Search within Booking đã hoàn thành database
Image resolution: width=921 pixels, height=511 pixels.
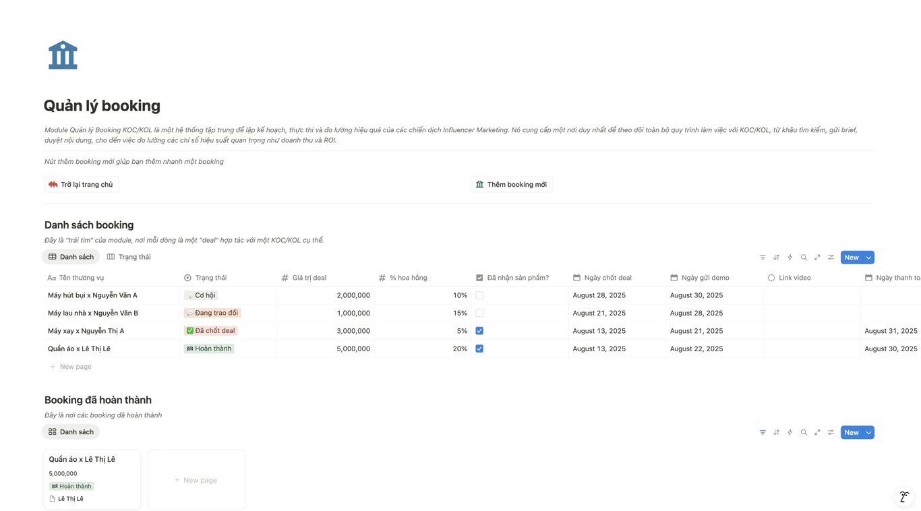point(804,433)
